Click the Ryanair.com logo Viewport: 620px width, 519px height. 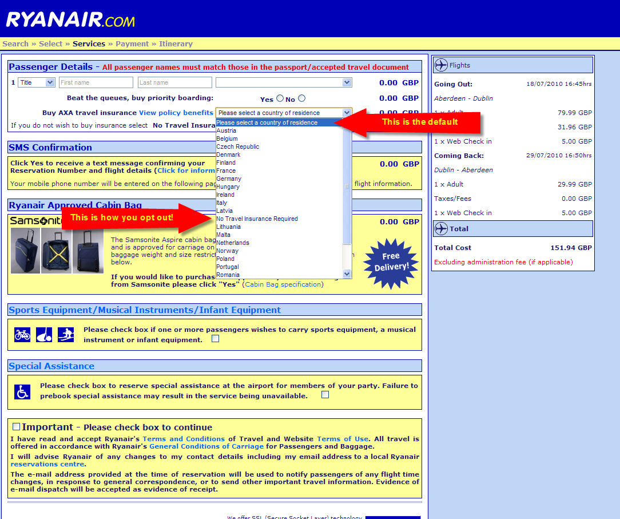click(70, 20)
